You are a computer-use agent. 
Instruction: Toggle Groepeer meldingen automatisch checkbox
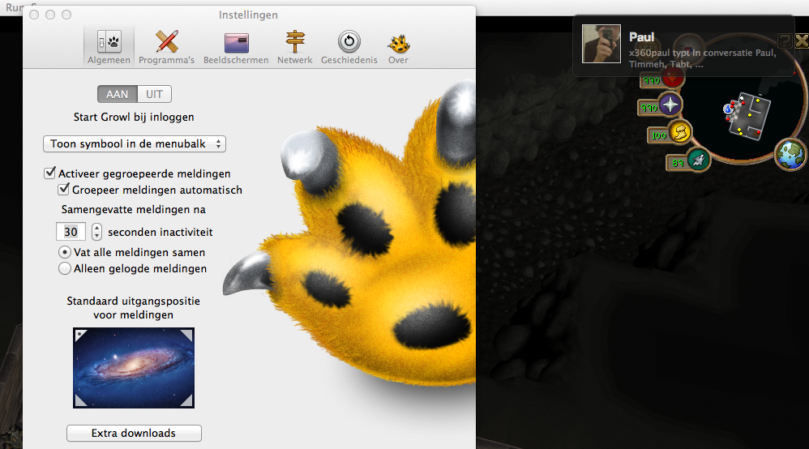point(63,190)
